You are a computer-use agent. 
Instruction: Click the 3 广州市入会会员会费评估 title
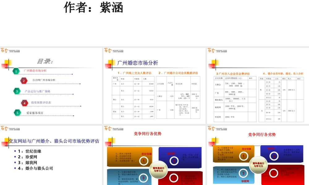(x=233, y=74)
